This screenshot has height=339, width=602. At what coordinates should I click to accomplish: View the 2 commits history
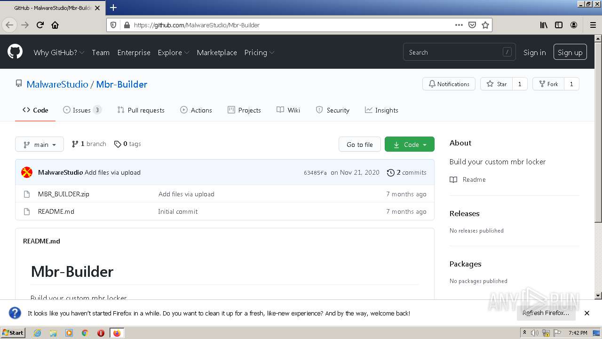click(407, 172)
